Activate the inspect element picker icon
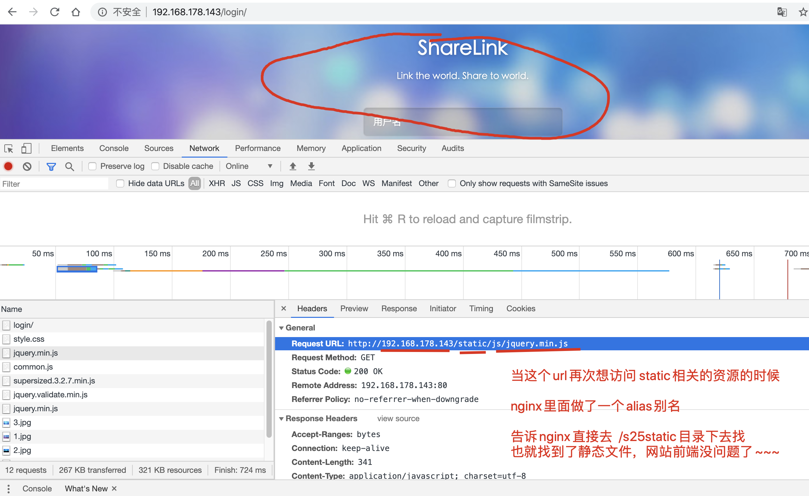The image size is (809, 496). 9,148
